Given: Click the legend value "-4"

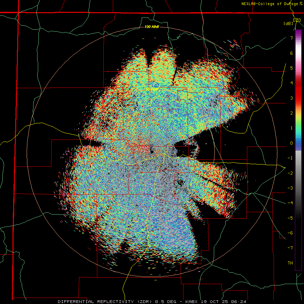Looking at the screenshot, I should click(x=290, y=203).
